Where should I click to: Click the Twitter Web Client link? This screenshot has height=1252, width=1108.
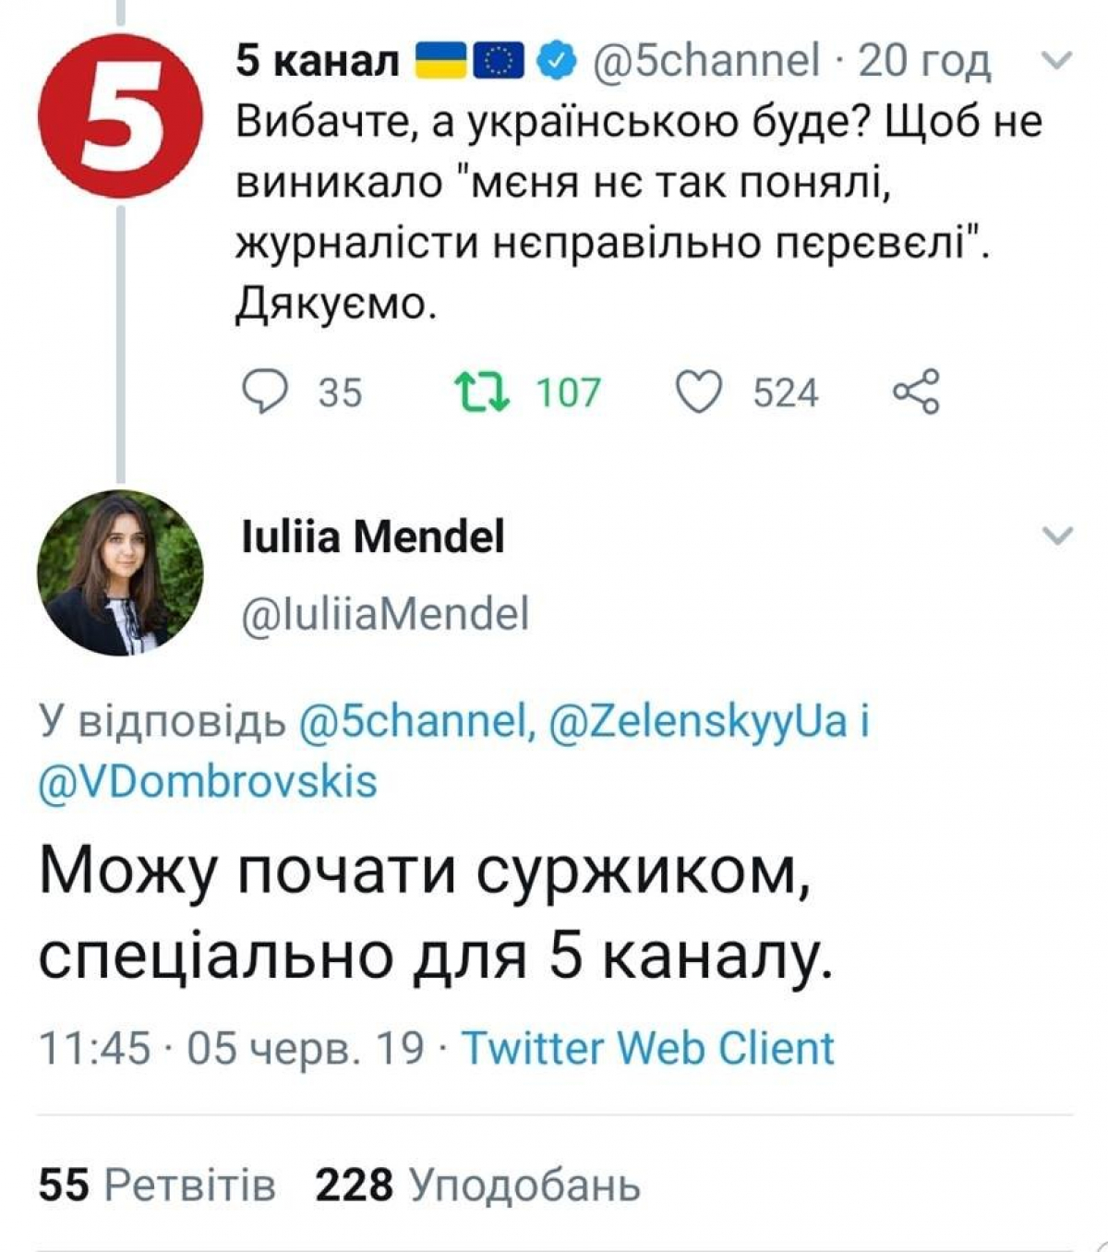[x=647, y=1049]
